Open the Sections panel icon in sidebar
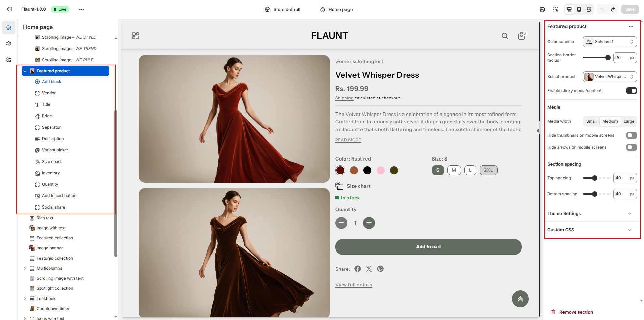Viewport: 644px width, 320px height. 9,28
